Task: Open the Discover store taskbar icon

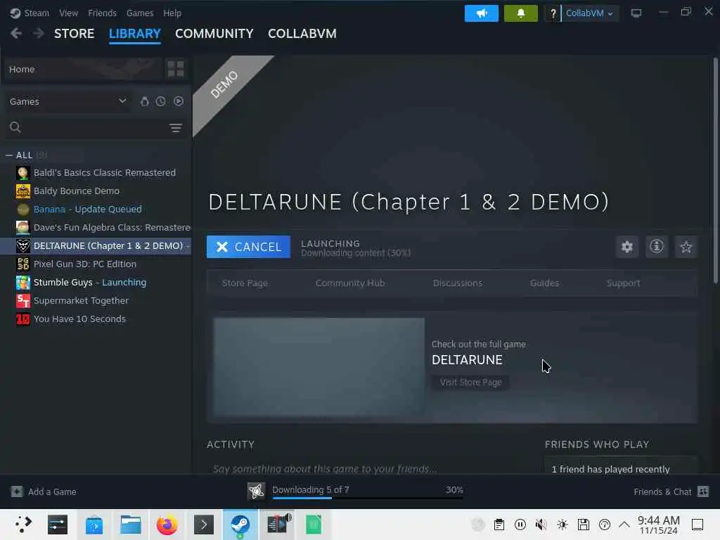Action: coord(94,525)
